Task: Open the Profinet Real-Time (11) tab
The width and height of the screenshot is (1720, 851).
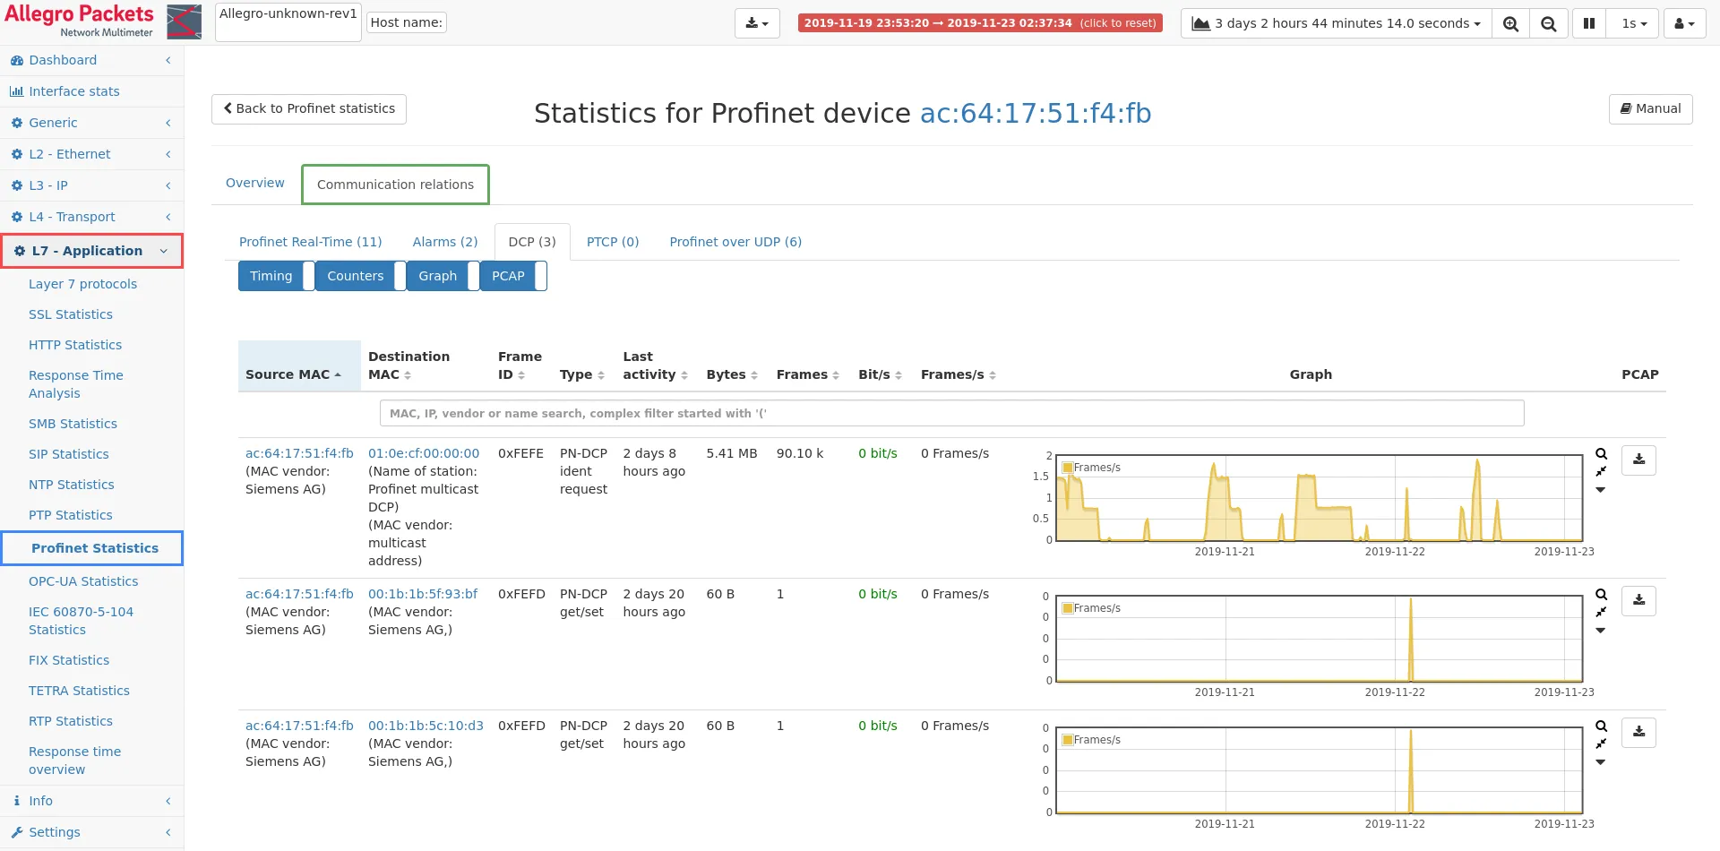Action: pyautogui.click(x=310, y=242)
